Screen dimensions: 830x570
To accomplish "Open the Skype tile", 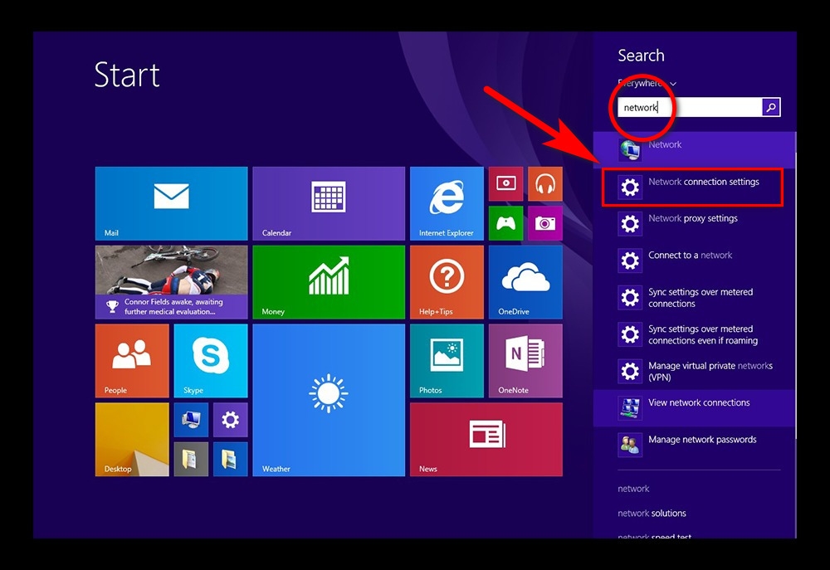I will point(211,360).
